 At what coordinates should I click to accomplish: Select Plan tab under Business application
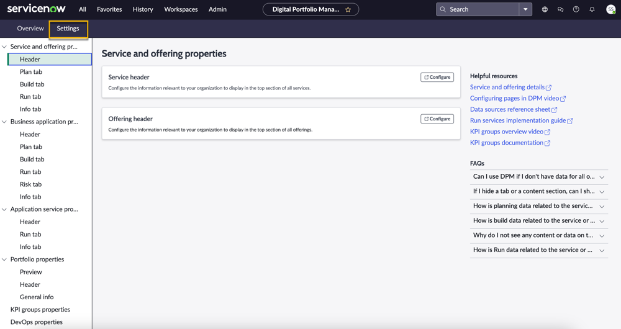[31, 147]
